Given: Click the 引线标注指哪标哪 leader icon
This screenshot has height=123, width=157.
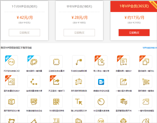Looking at the screenshot, I should (x=78, y=62).
